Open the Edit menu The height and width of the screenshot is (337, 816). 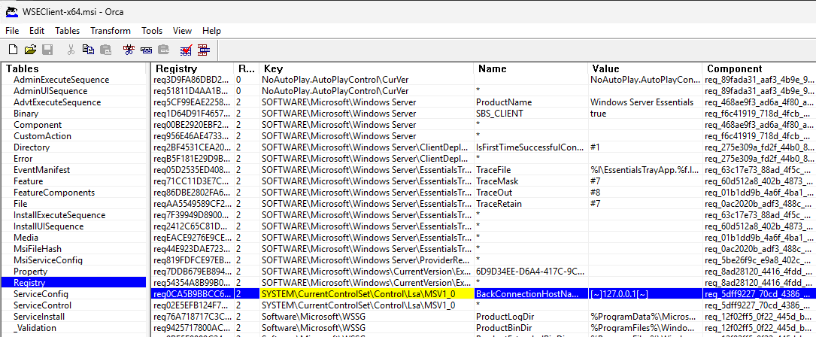37,31
